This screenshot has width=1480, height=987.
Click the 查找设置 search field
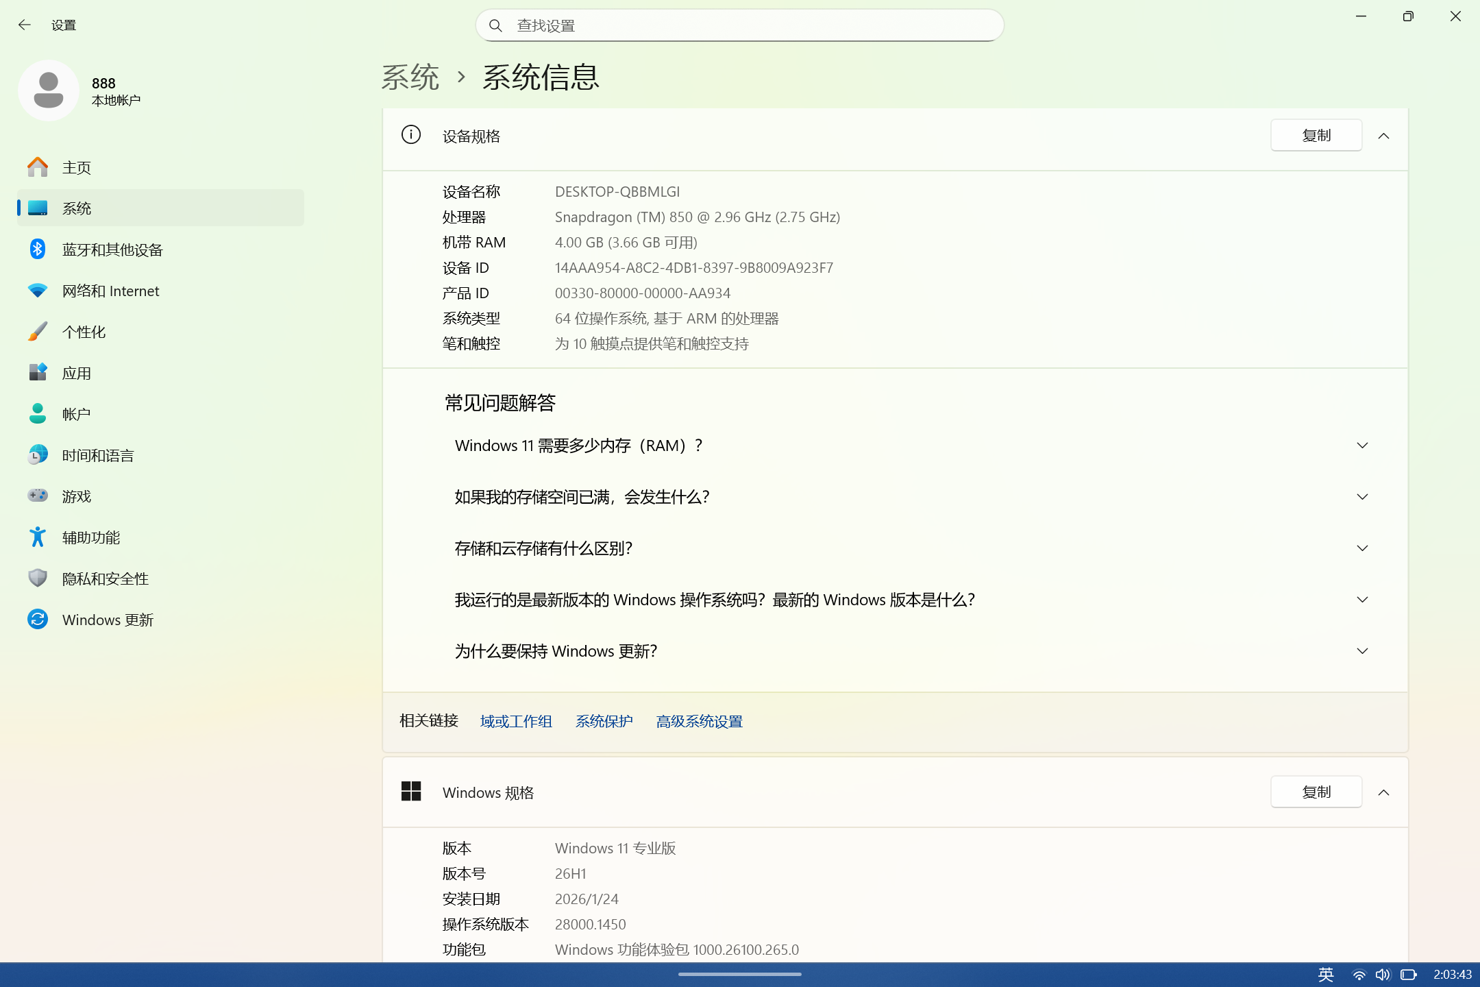(x=740, y=25)
